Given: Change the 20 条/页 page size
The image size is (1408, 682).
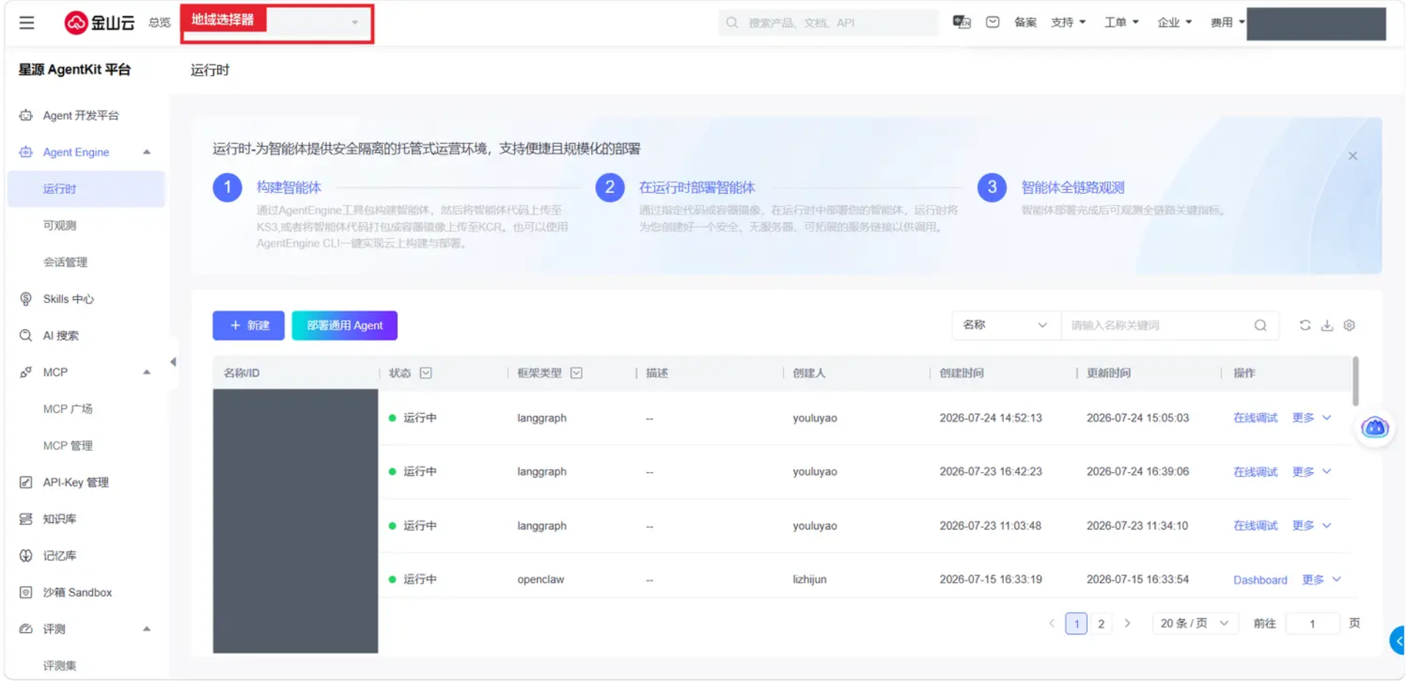Looking at the screenshot, I should [x=1195, y=623].
